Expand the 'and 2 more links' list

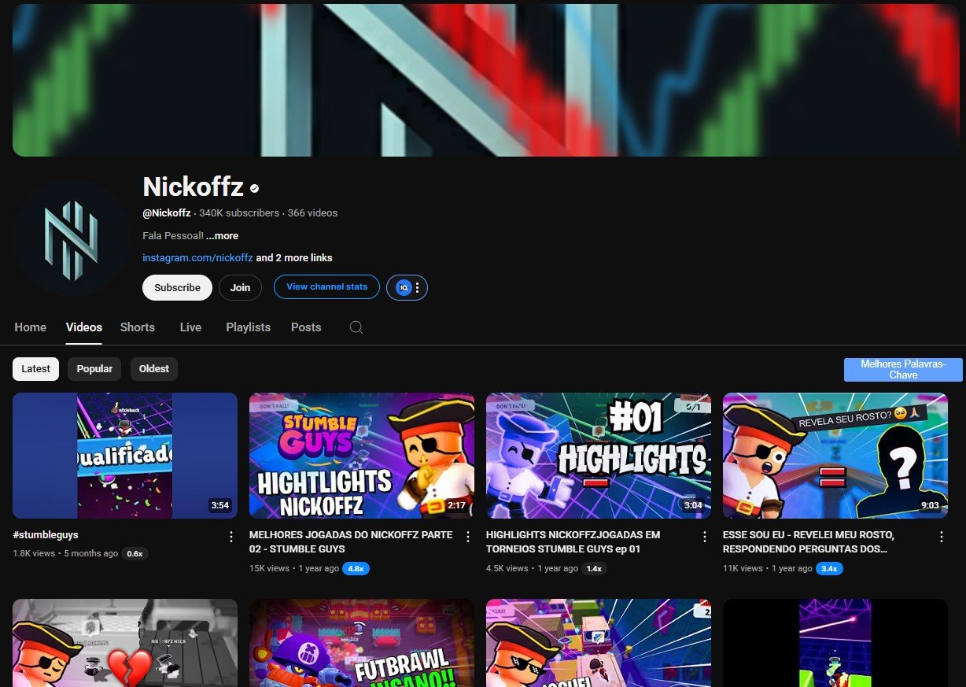[x=294, y=258]
